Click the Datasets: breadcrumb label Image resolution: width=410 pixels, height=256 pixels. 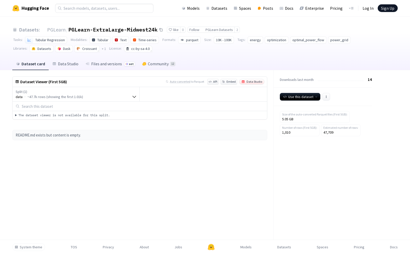(x=29, y=30)
